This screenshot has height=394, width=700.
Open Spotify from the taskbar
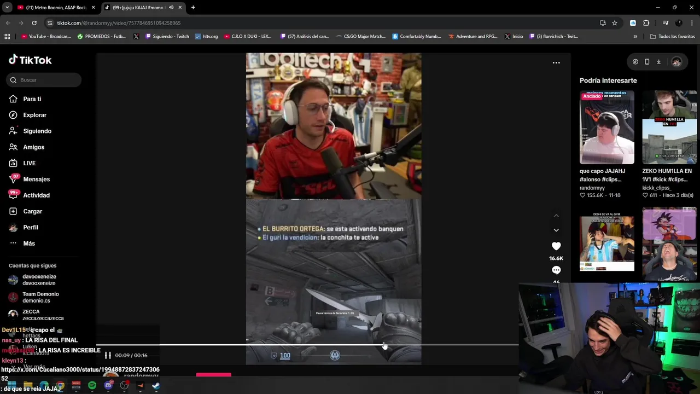coord(92,386)
